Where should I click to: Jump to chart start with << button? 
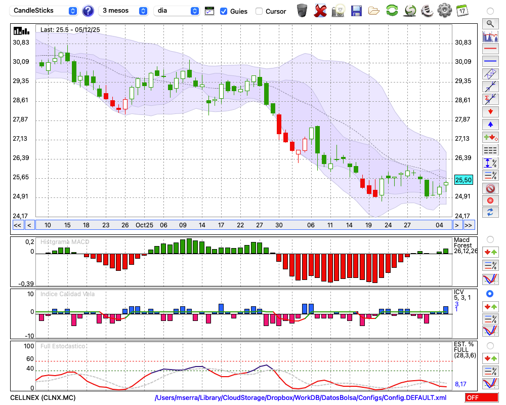17,225
